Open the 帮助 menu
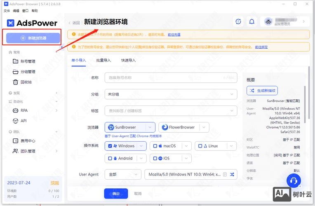Image resolution: width=315 pixels, height=206 pixels. pos(35,11)
